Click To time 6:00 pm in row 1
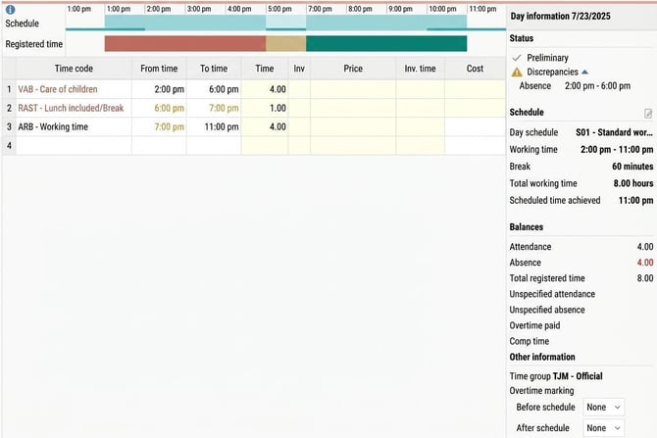Screen dimensions: 657x438 click(224, 89)
